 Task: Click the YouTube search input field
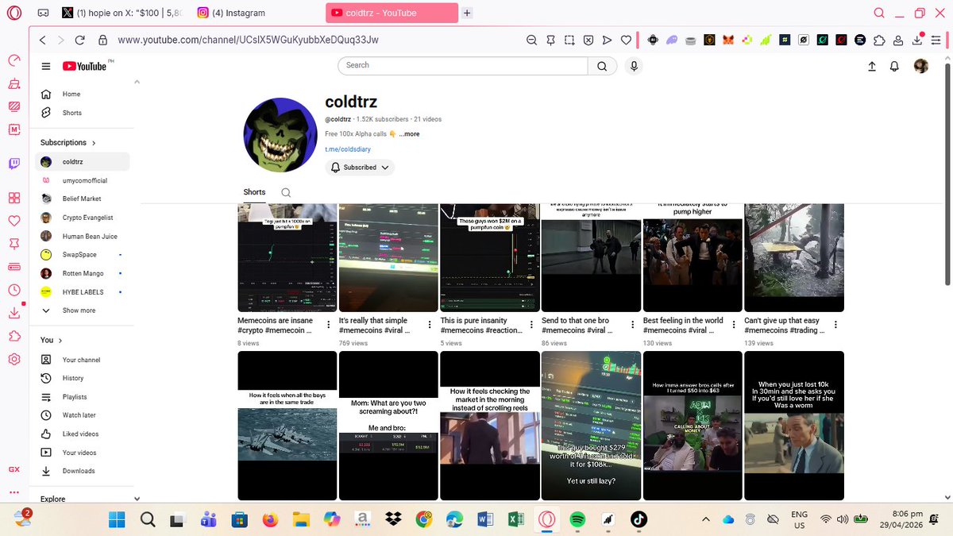(x=463, y=66)
